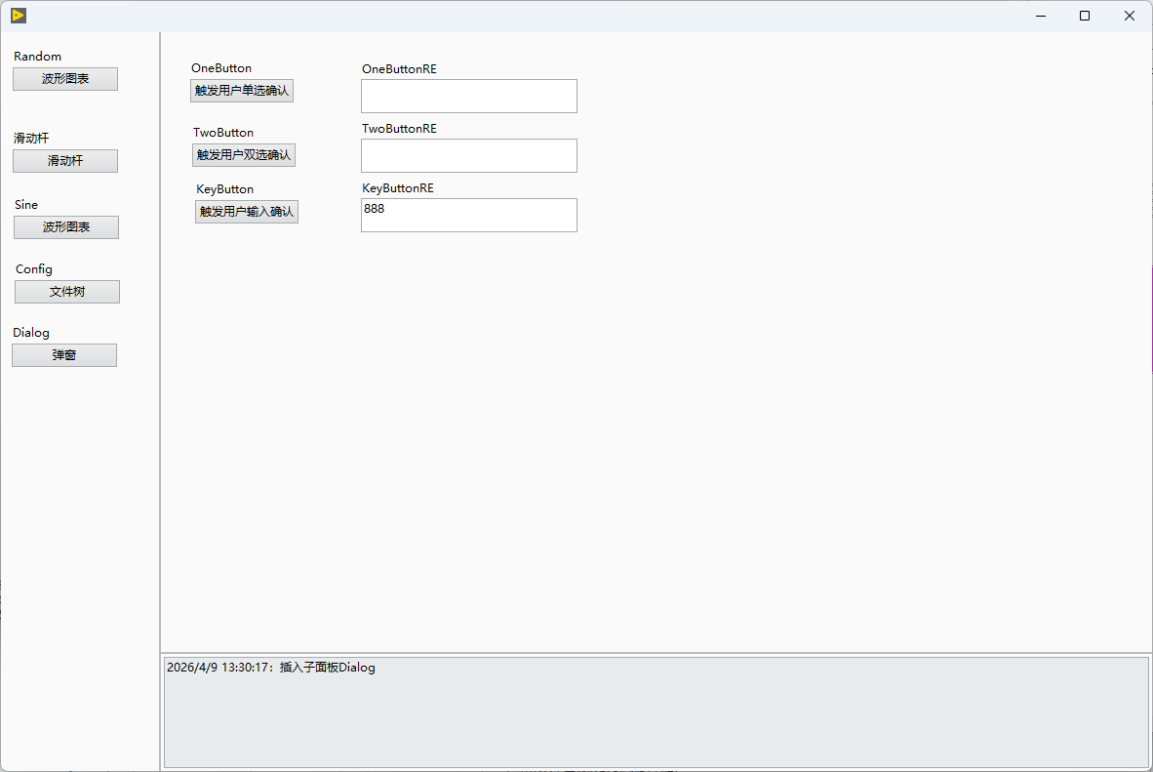Trigger the 触发用户单选确认 one-button dialog

coord(242,91)
